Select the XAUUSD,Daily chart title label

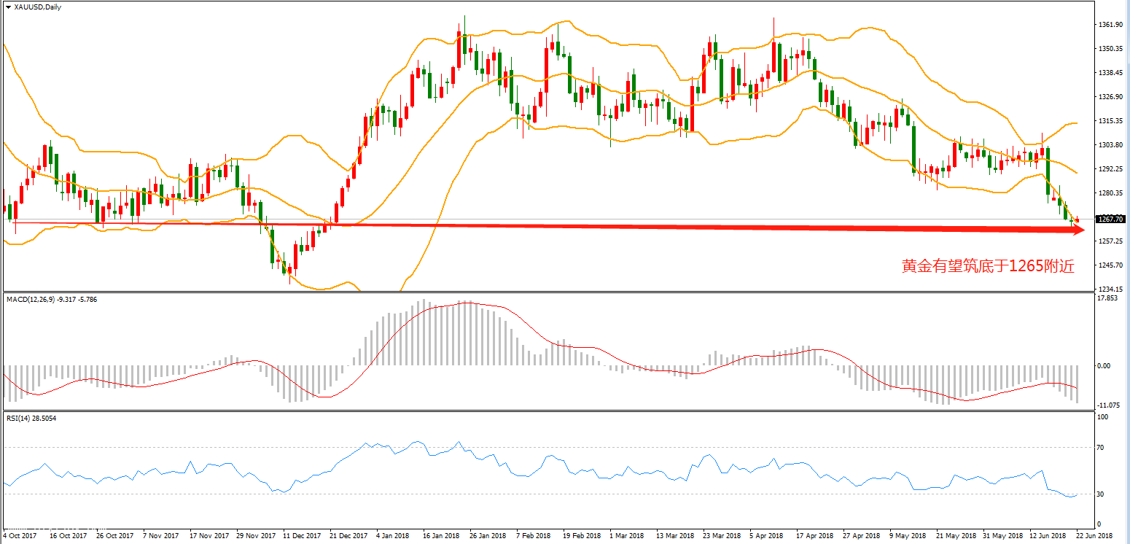click(x=37, y=7)
